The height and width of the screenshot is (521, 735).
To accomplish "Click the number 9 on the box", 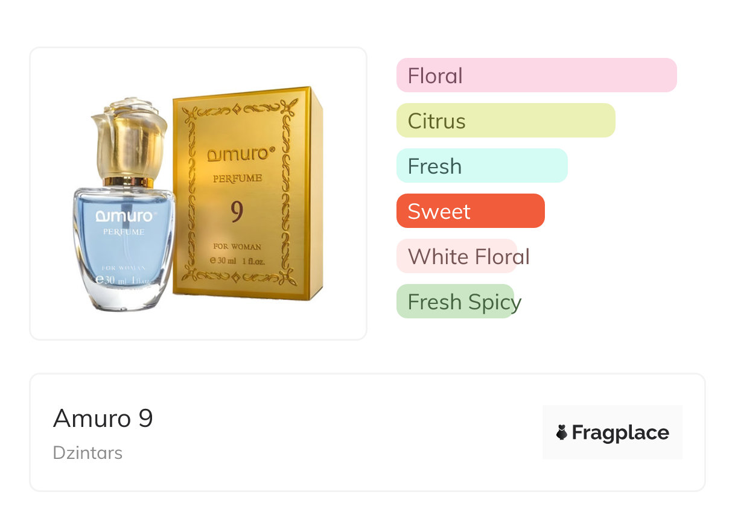I will coord(237,211).
